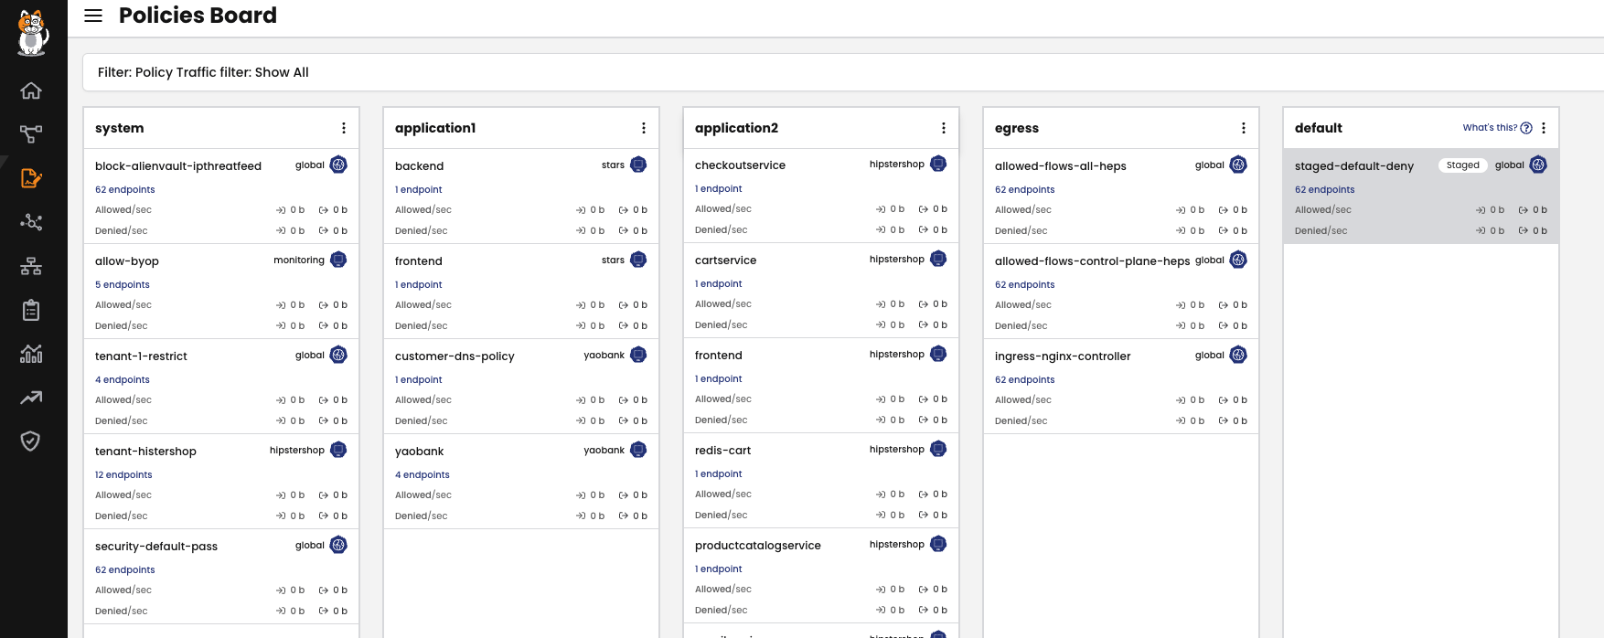Click the monitoring namespace label on allow-byop
This screenshot has height=638, width=1604.
coord(299,261)
